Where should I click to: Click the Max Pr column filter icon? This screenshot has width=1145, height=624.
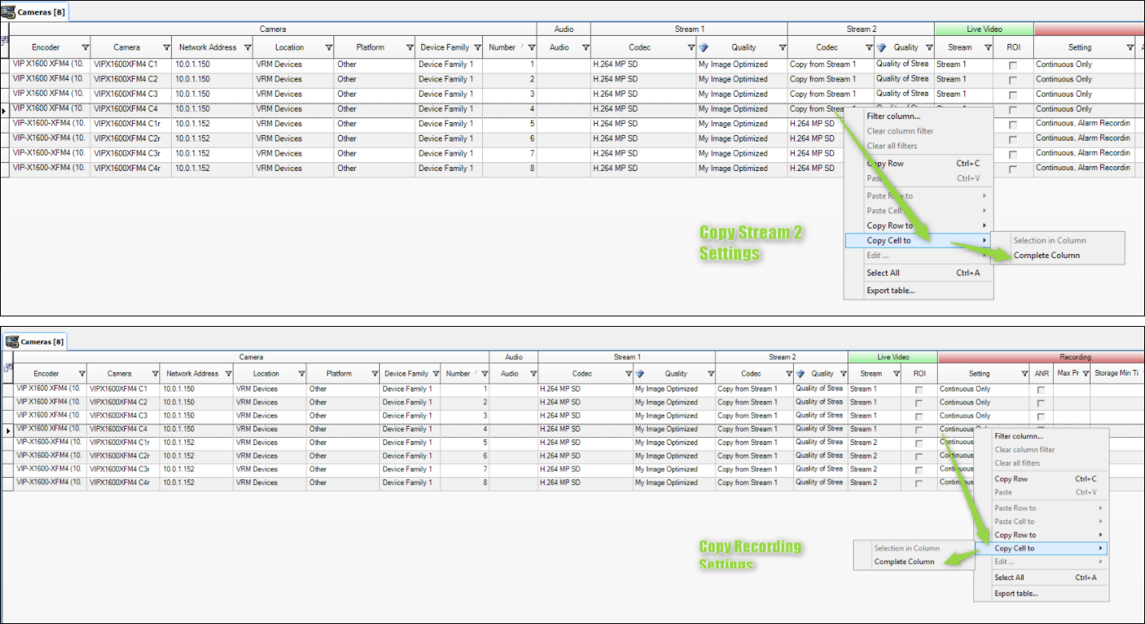click(x=1085, y=374)
